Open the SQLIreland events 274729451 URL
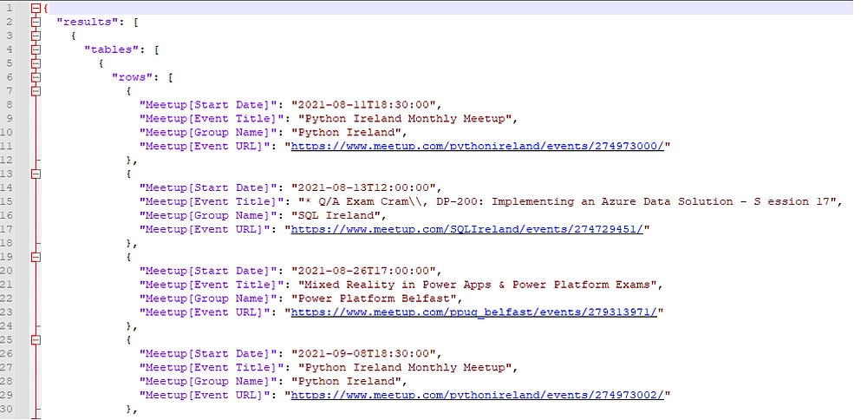Viewport: 867px width, 420px height. [x=467, y=230]
